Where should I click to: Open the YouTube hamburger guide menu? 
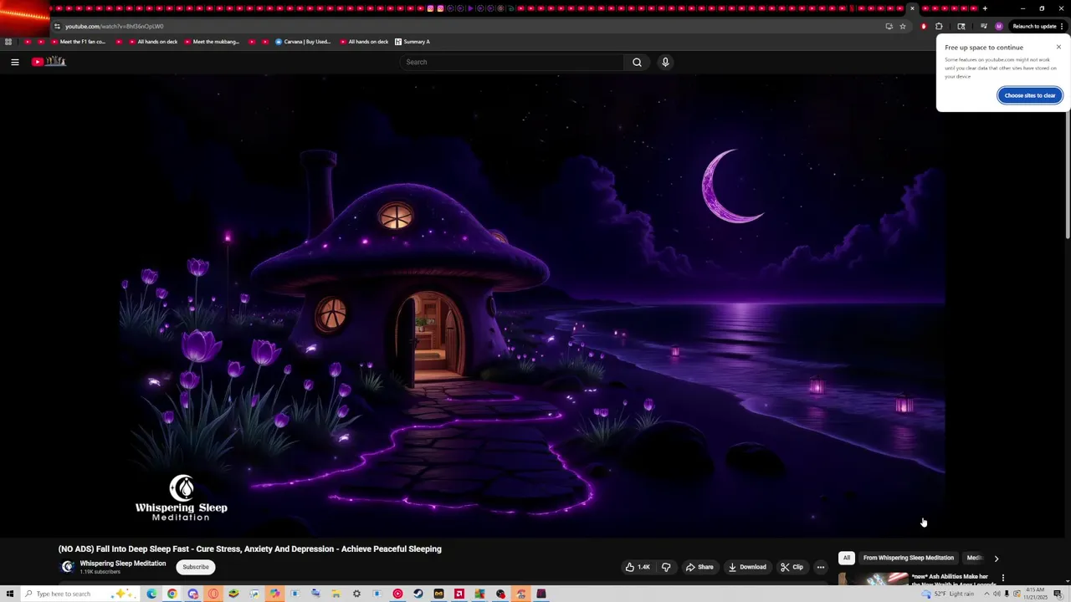15,62
